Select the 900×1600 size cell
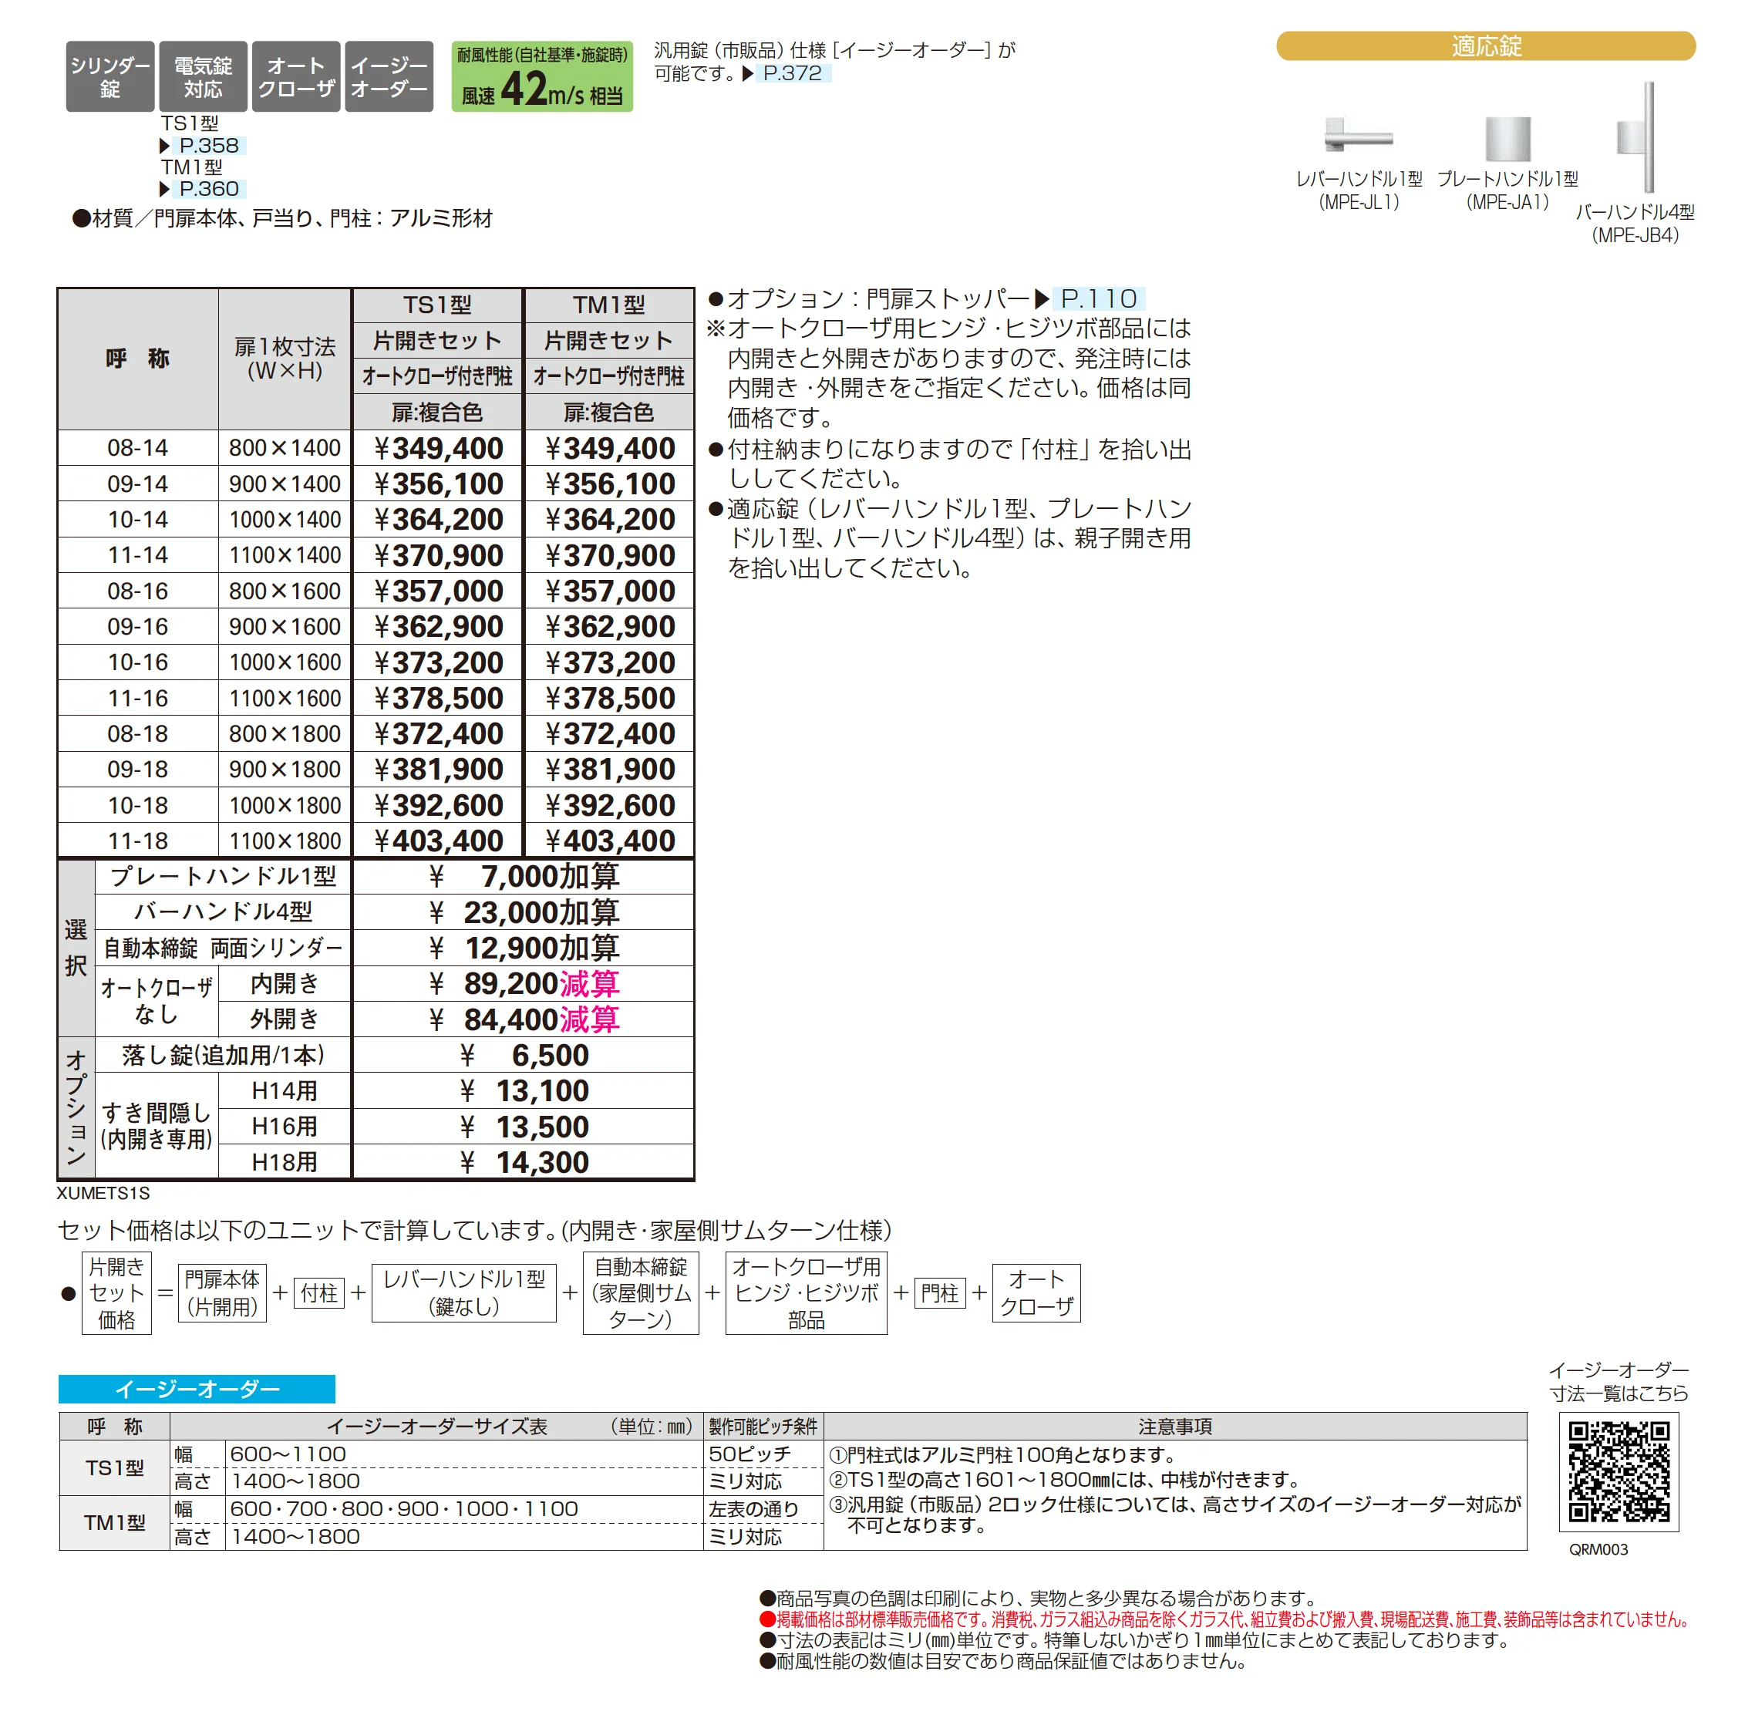Image resolution: width=1755 pixels, height=1715 pixels. [285, 627]
